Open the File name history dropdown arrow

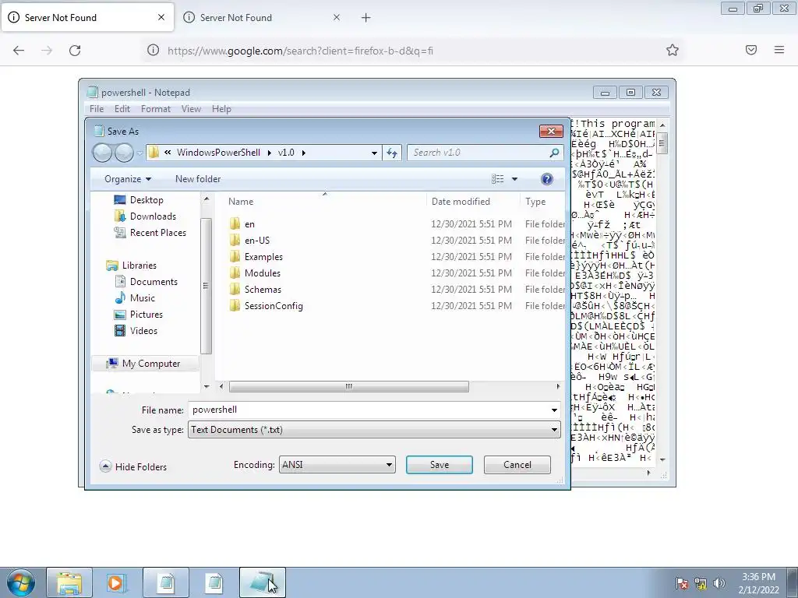[554, 410]
